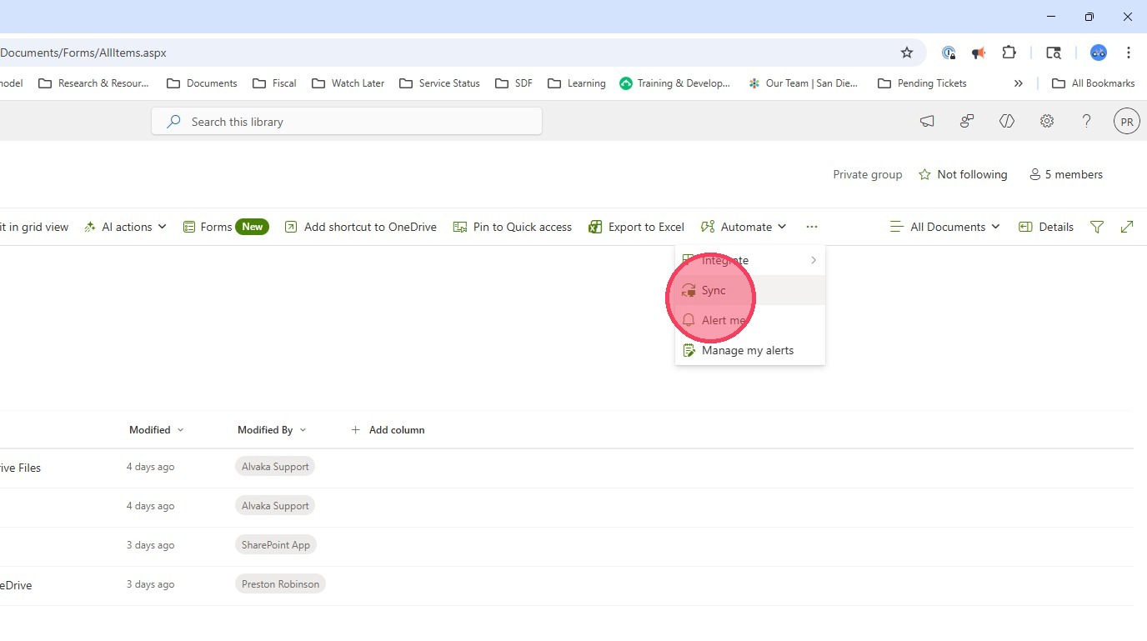
Task: Click the "Private group" label
Action: [x=868, y=174]
